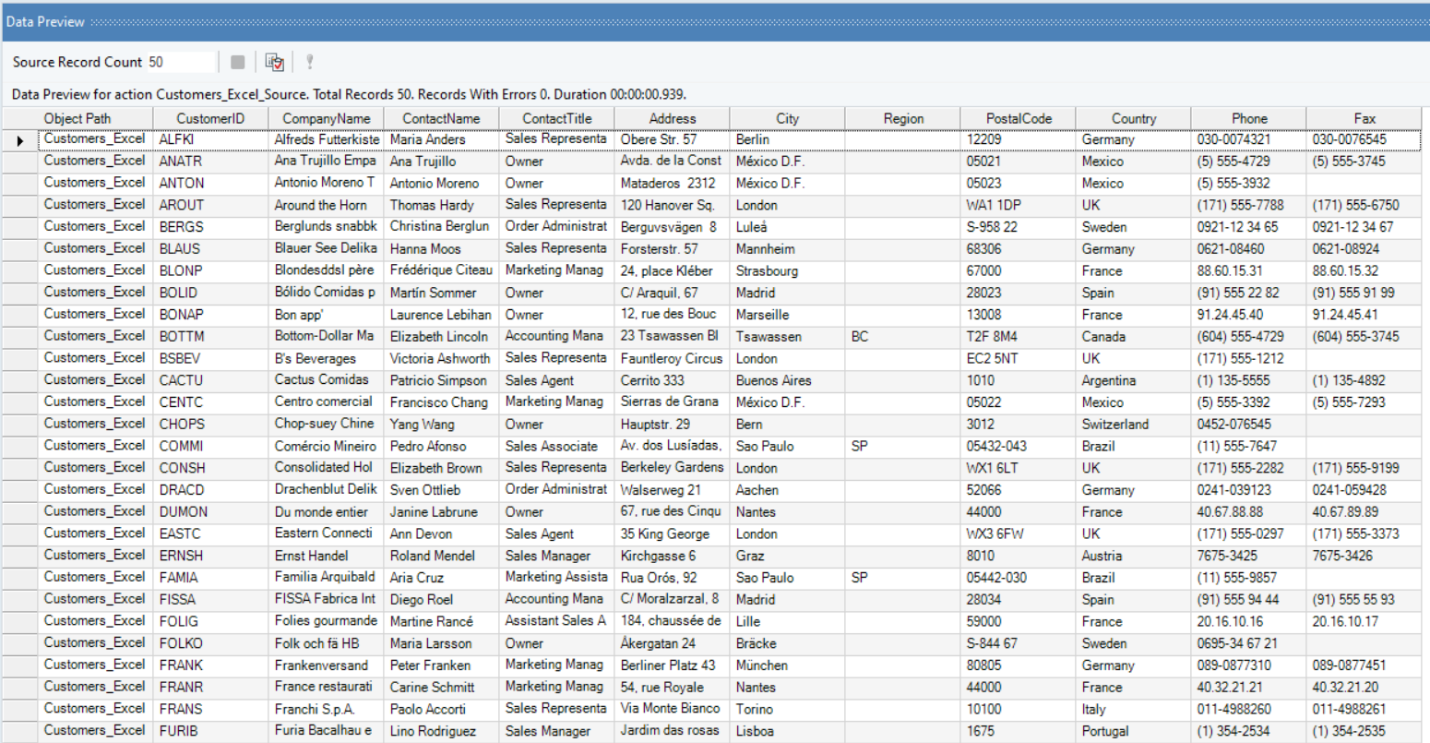Click the ContactTitle column header

pyautogui.click(x=556, y=118)
